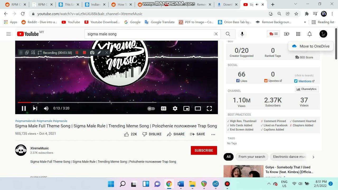Seek on the video progress bar
The image size is (338, 190).
pos(116,102)
